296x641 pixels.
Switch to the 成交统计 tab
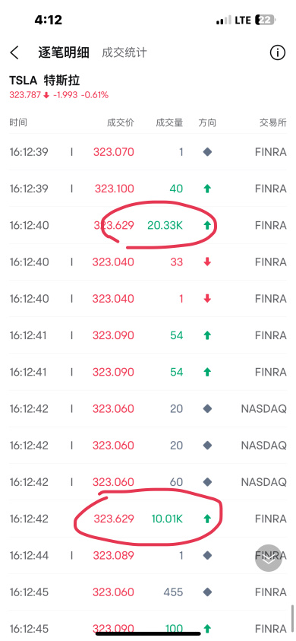click(x=124, y=52)
